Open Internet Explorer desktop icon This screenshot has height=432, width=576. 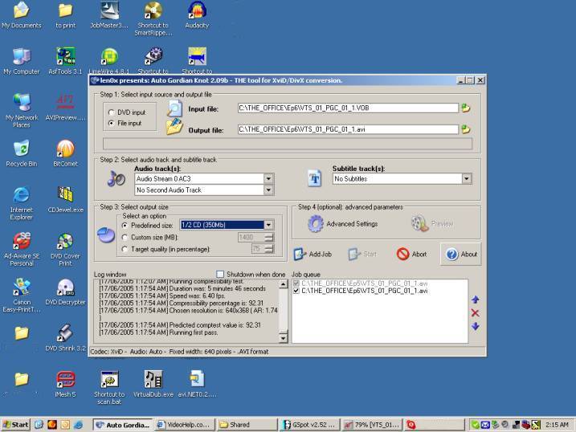point(22,203)
